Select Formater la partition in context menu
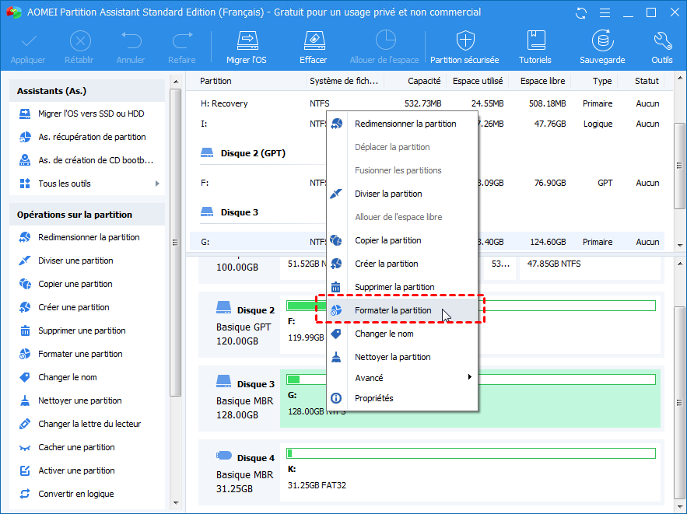The image size is (687, 514). (x=393, y=310)
